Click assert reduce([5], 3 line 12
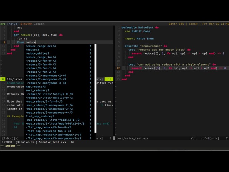The image size is (229, 172). 179,68
